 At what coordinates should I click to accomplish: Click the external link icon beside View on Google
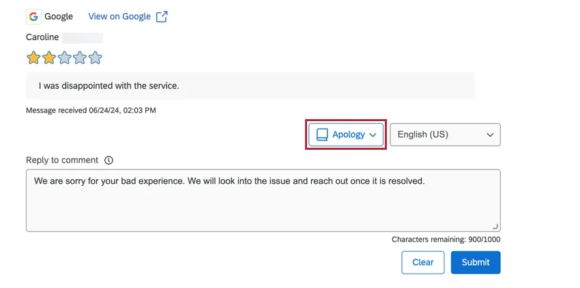[162, 16]
